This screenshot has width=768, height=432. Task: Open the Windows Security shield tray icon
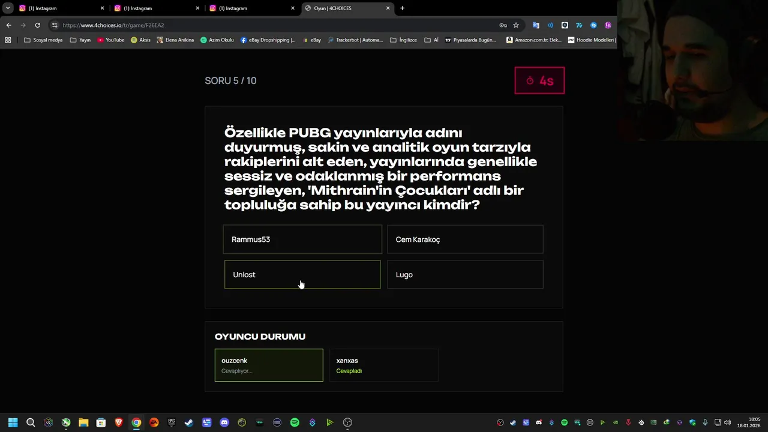(692, 422)
